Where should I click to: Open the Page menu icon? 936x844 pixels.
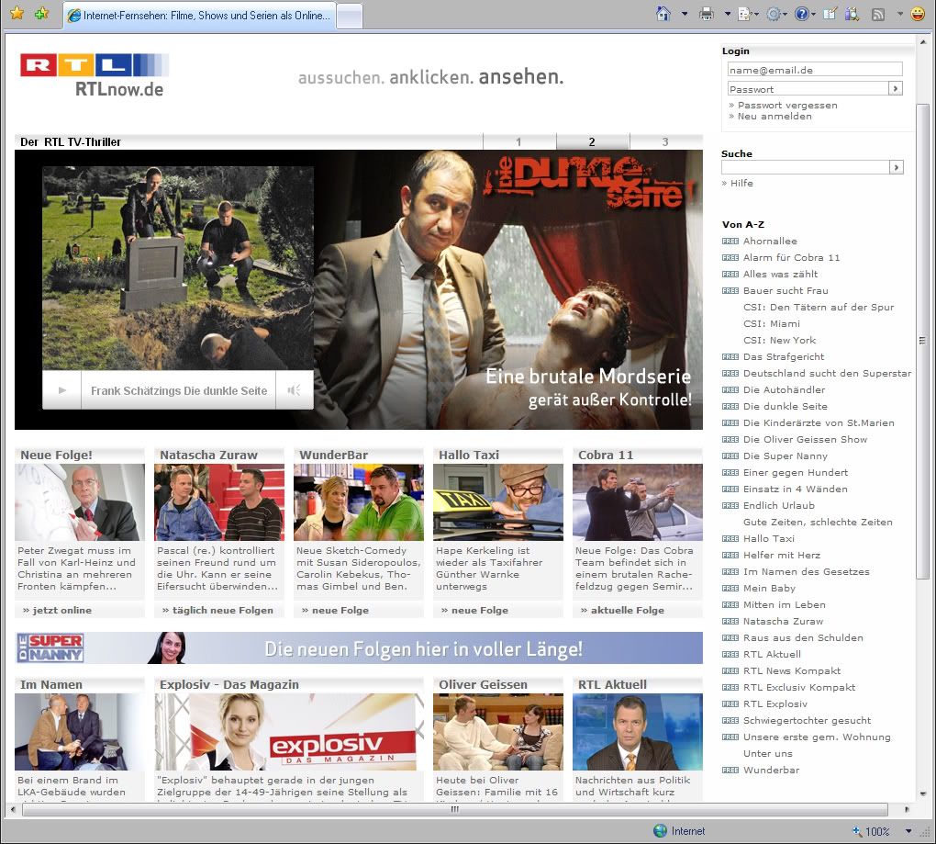[748, 14]
